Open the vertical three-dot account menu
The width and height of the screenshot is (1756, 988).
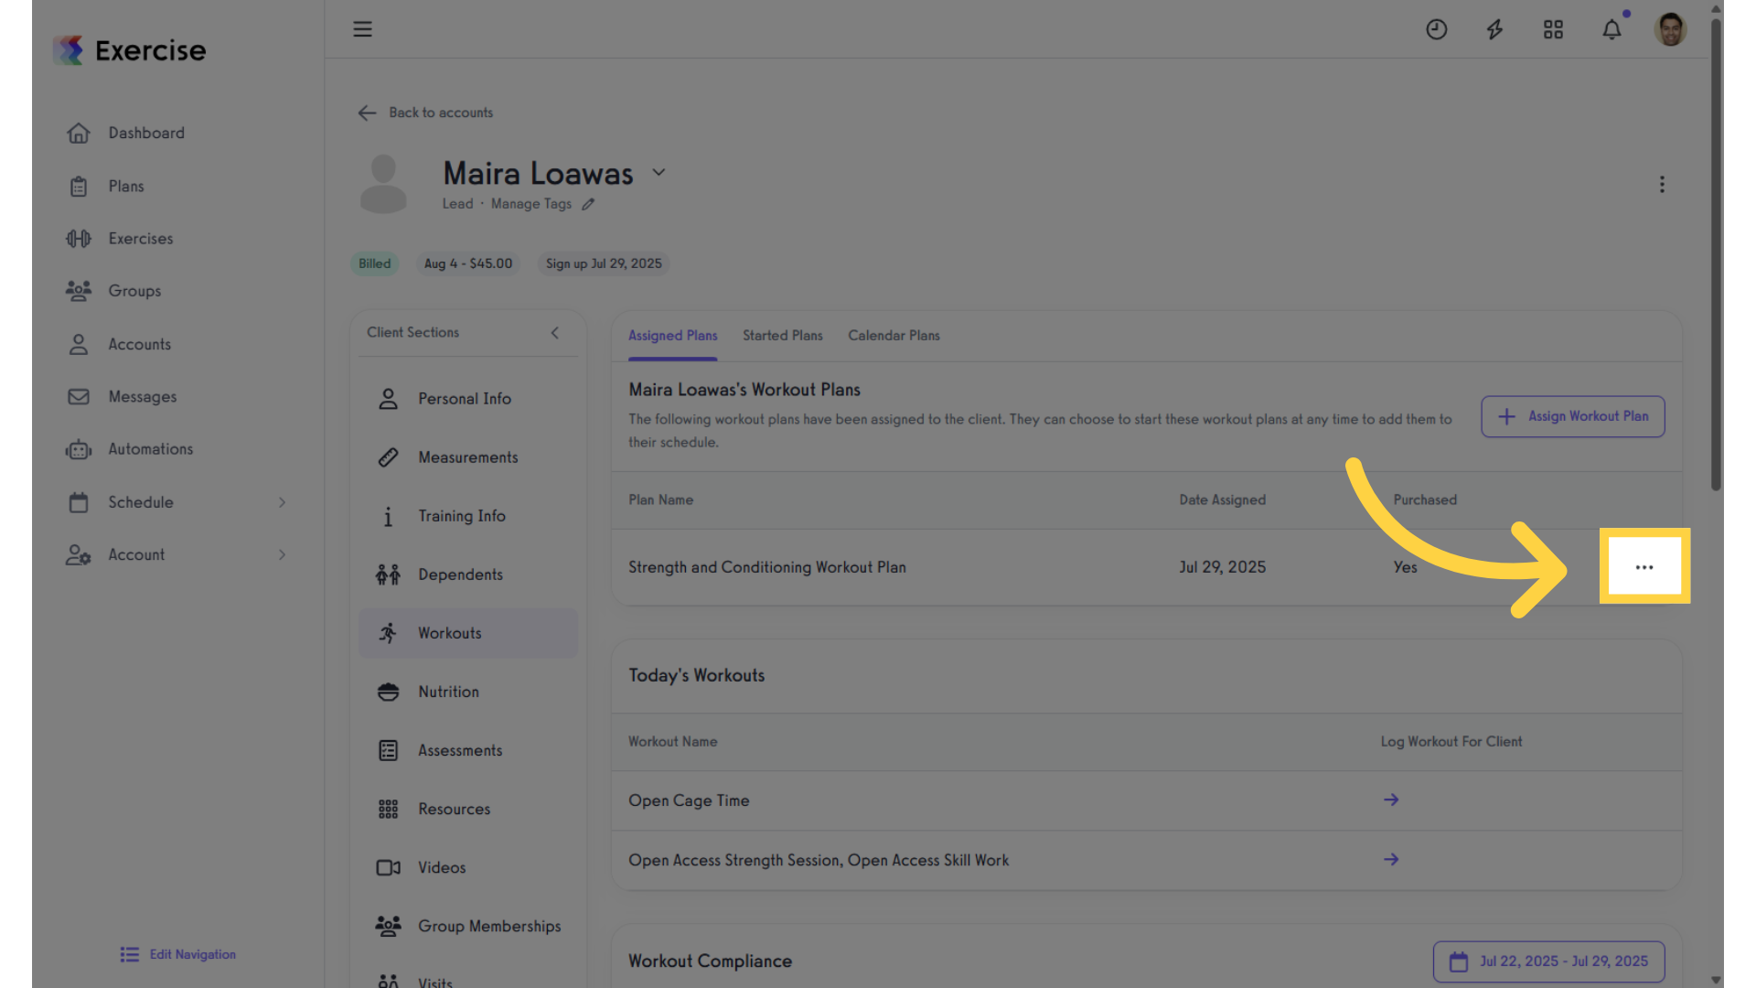1662,185
